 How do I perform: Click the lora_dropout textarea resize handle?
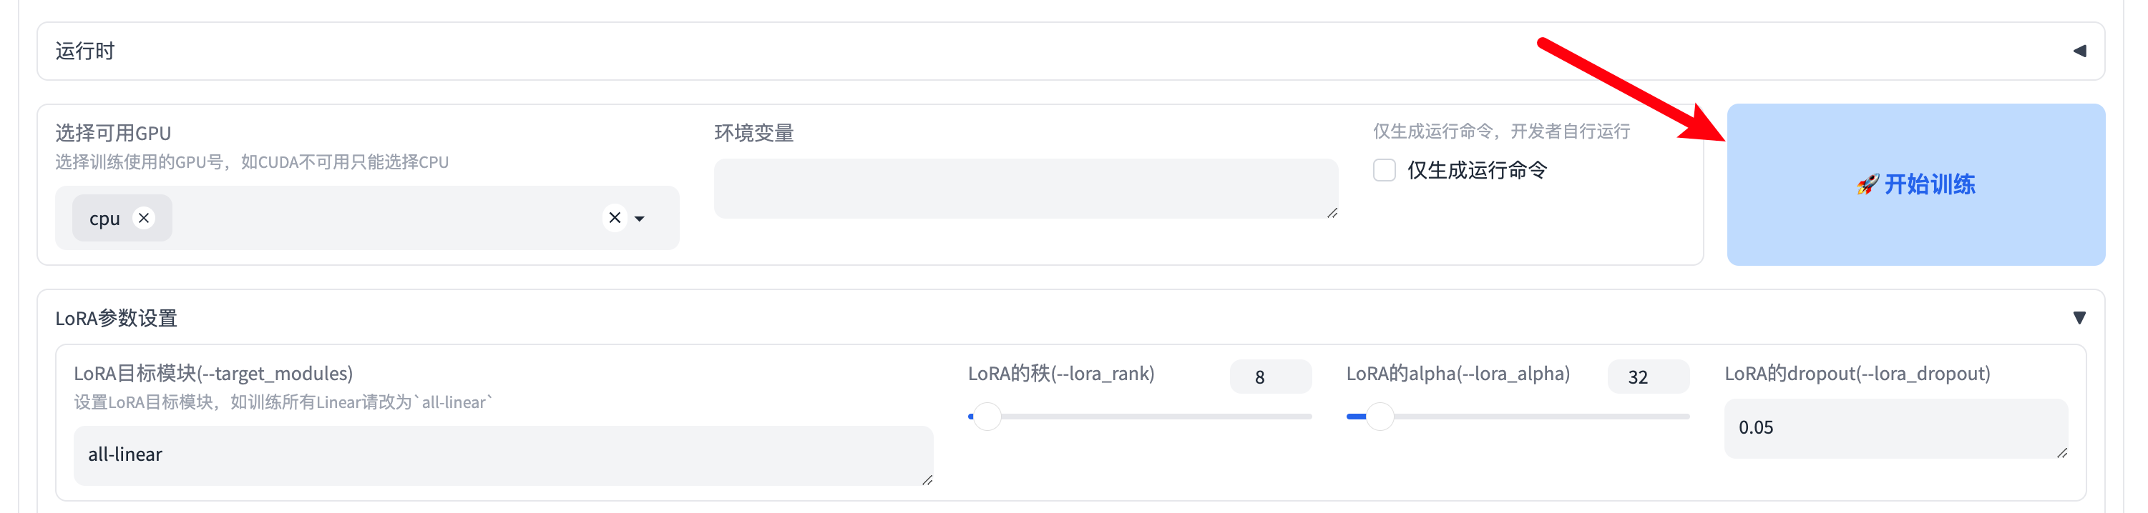click(x=2062, y=452)
